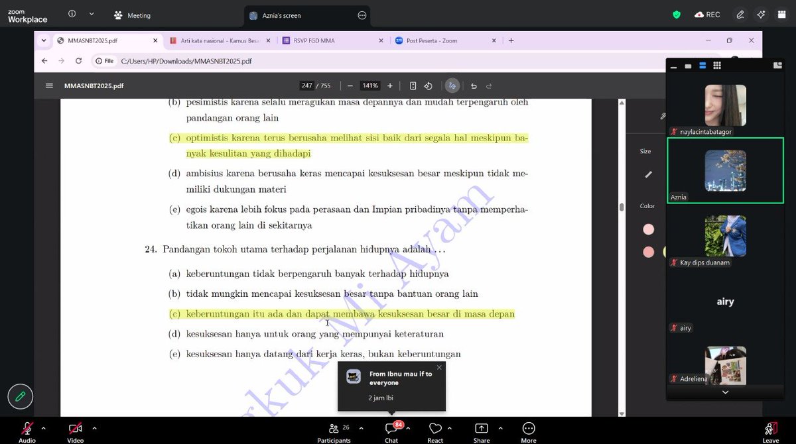Rotate the PDF page
Screen dimensions: 796x444
pyautogui.click(x=428, y=85)
